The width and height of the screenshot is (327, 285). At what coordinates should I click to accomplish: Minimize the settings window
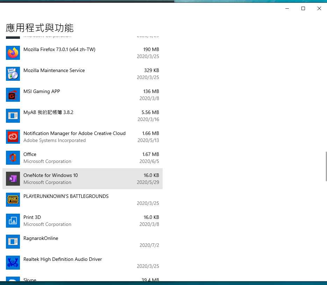(x=287, y=8)
